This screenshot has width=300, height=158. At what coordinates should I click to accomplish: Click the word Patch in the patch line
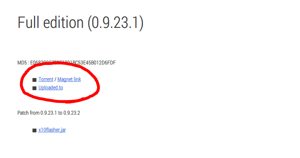[x=23, y=113]
